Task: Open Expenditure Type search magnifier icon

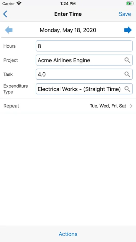Action: coord(127,89)
